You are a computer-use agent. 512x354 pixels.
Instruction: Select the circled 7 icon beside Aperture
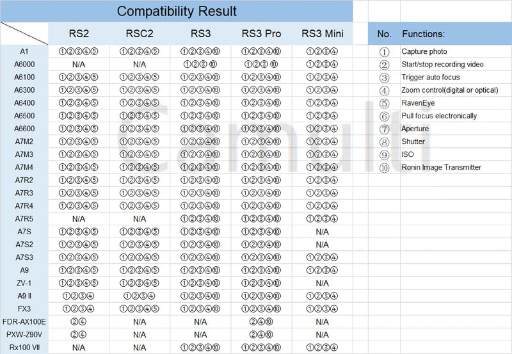(x=385, y=129)
